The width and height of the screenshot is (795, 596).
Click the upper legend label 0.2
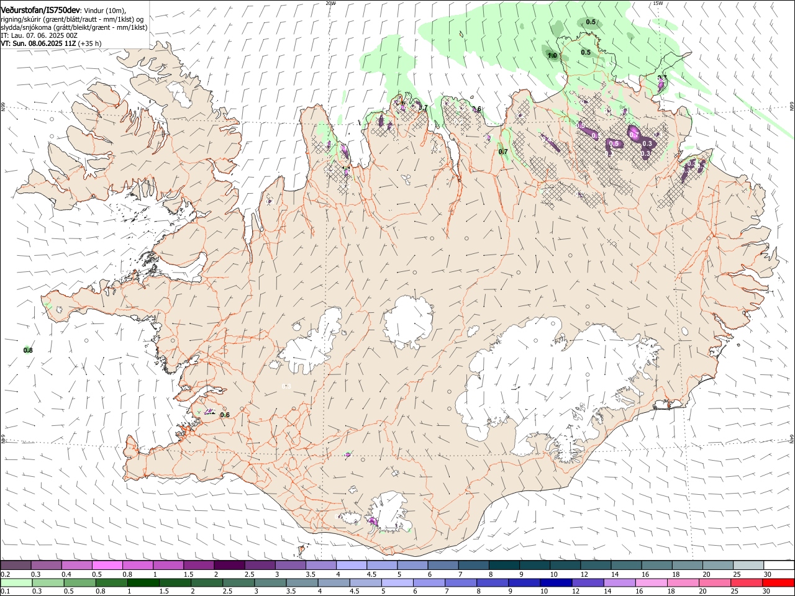click(x=6, y=574)
